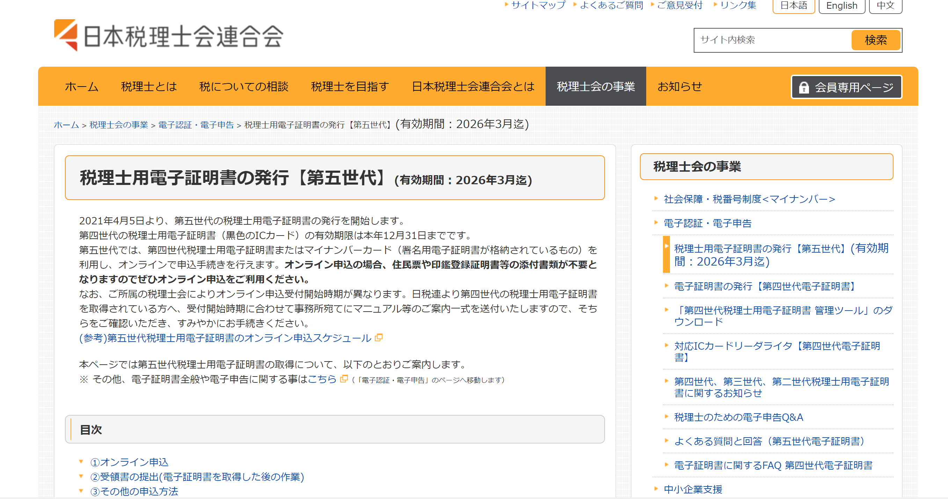Click external link icon after こちら
948x499 pixels.
coord(344,379)
